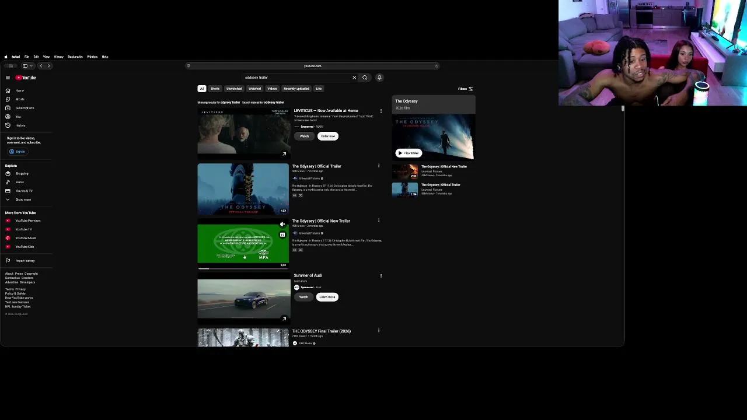
Task: Open The Odyssey | Official Trailer title
Action: click(317, 166)
